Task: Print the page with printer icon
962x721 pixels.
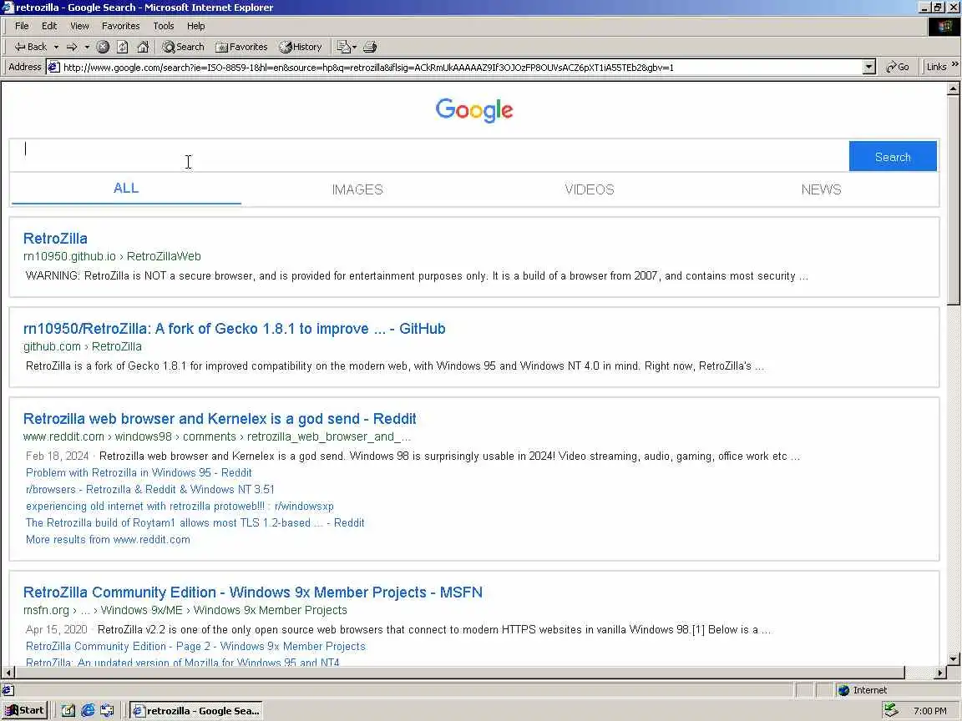Action: 369,47
